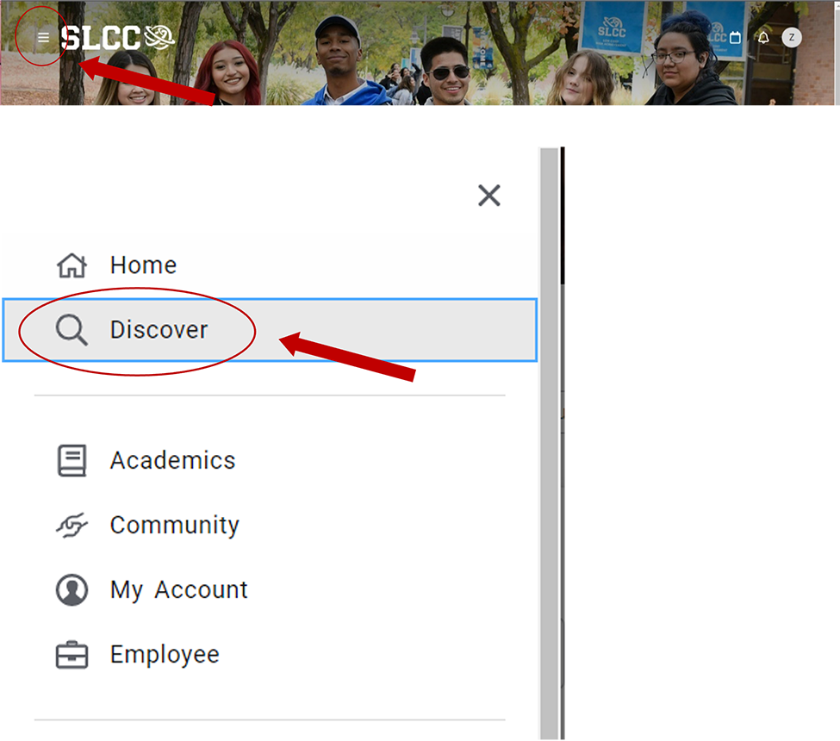The image size is (840, 741).
Task: Open the Academics section
Action: (x=172, y=461)
